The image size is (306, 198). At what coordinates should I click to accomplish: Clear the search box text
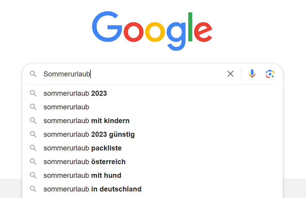click(x=230, y=74)
